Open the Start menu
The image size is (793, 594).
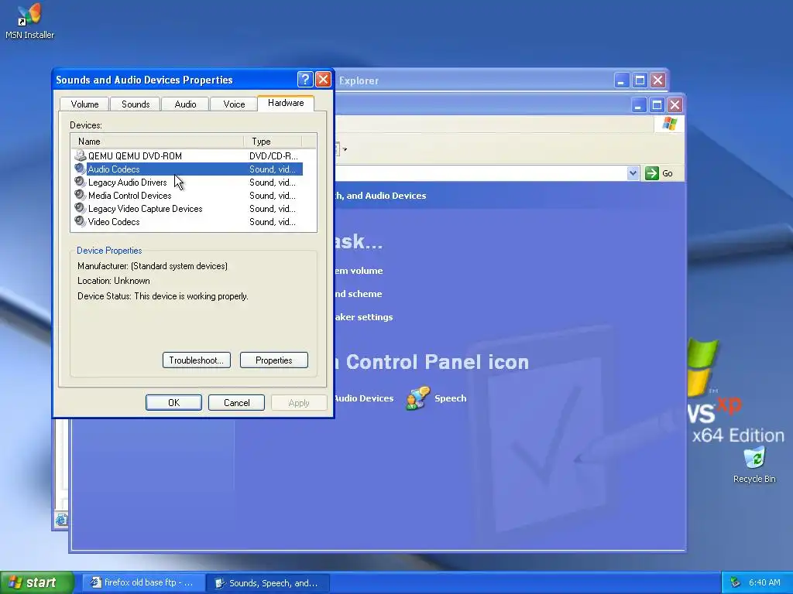click(x=36, y=582)
